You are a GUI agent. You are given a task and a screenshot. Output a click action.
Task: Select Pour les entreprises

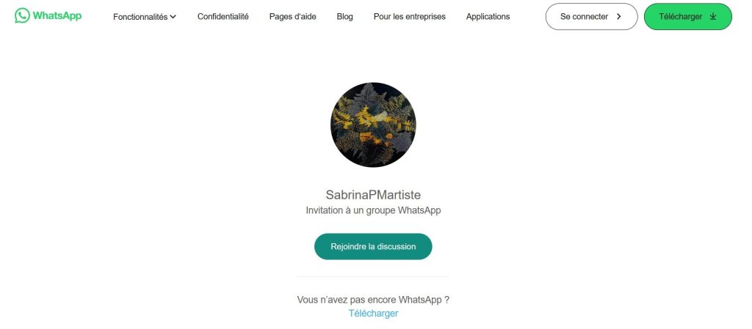click(x=410, y=16)
